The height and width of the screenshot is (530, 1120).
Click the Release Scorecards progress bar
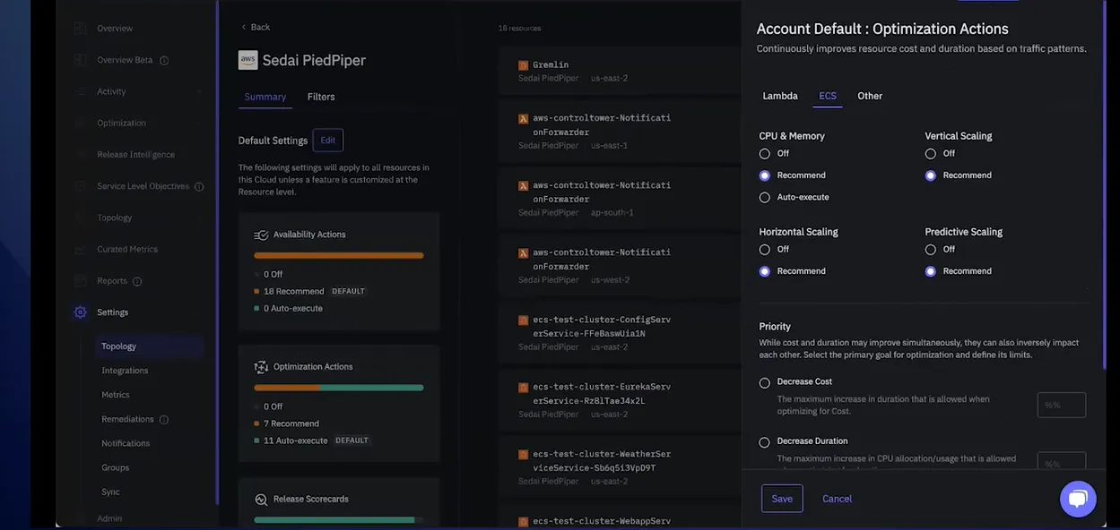click(339, 520)
